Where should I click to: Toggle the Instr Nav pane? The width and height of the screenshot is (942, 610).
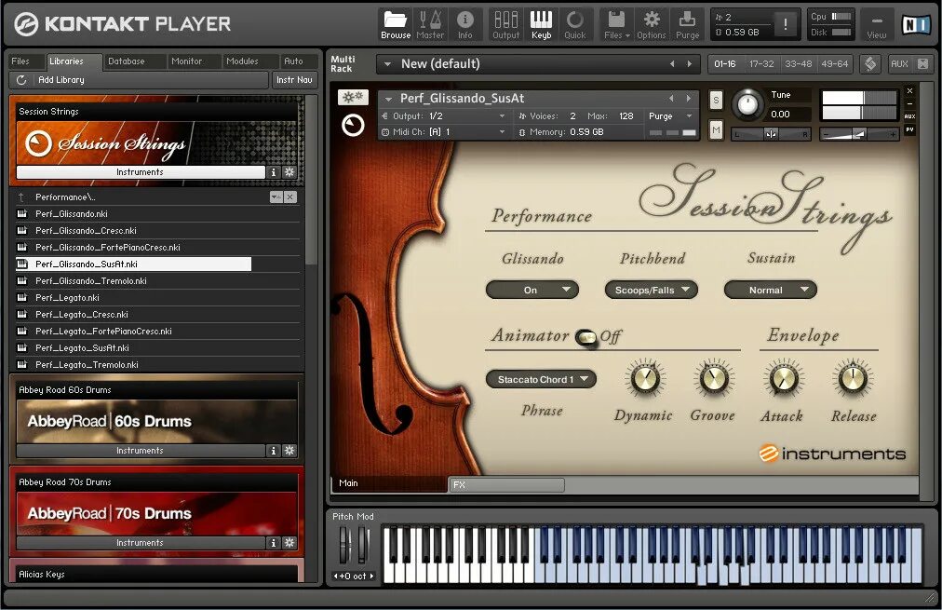coord(294,80)
